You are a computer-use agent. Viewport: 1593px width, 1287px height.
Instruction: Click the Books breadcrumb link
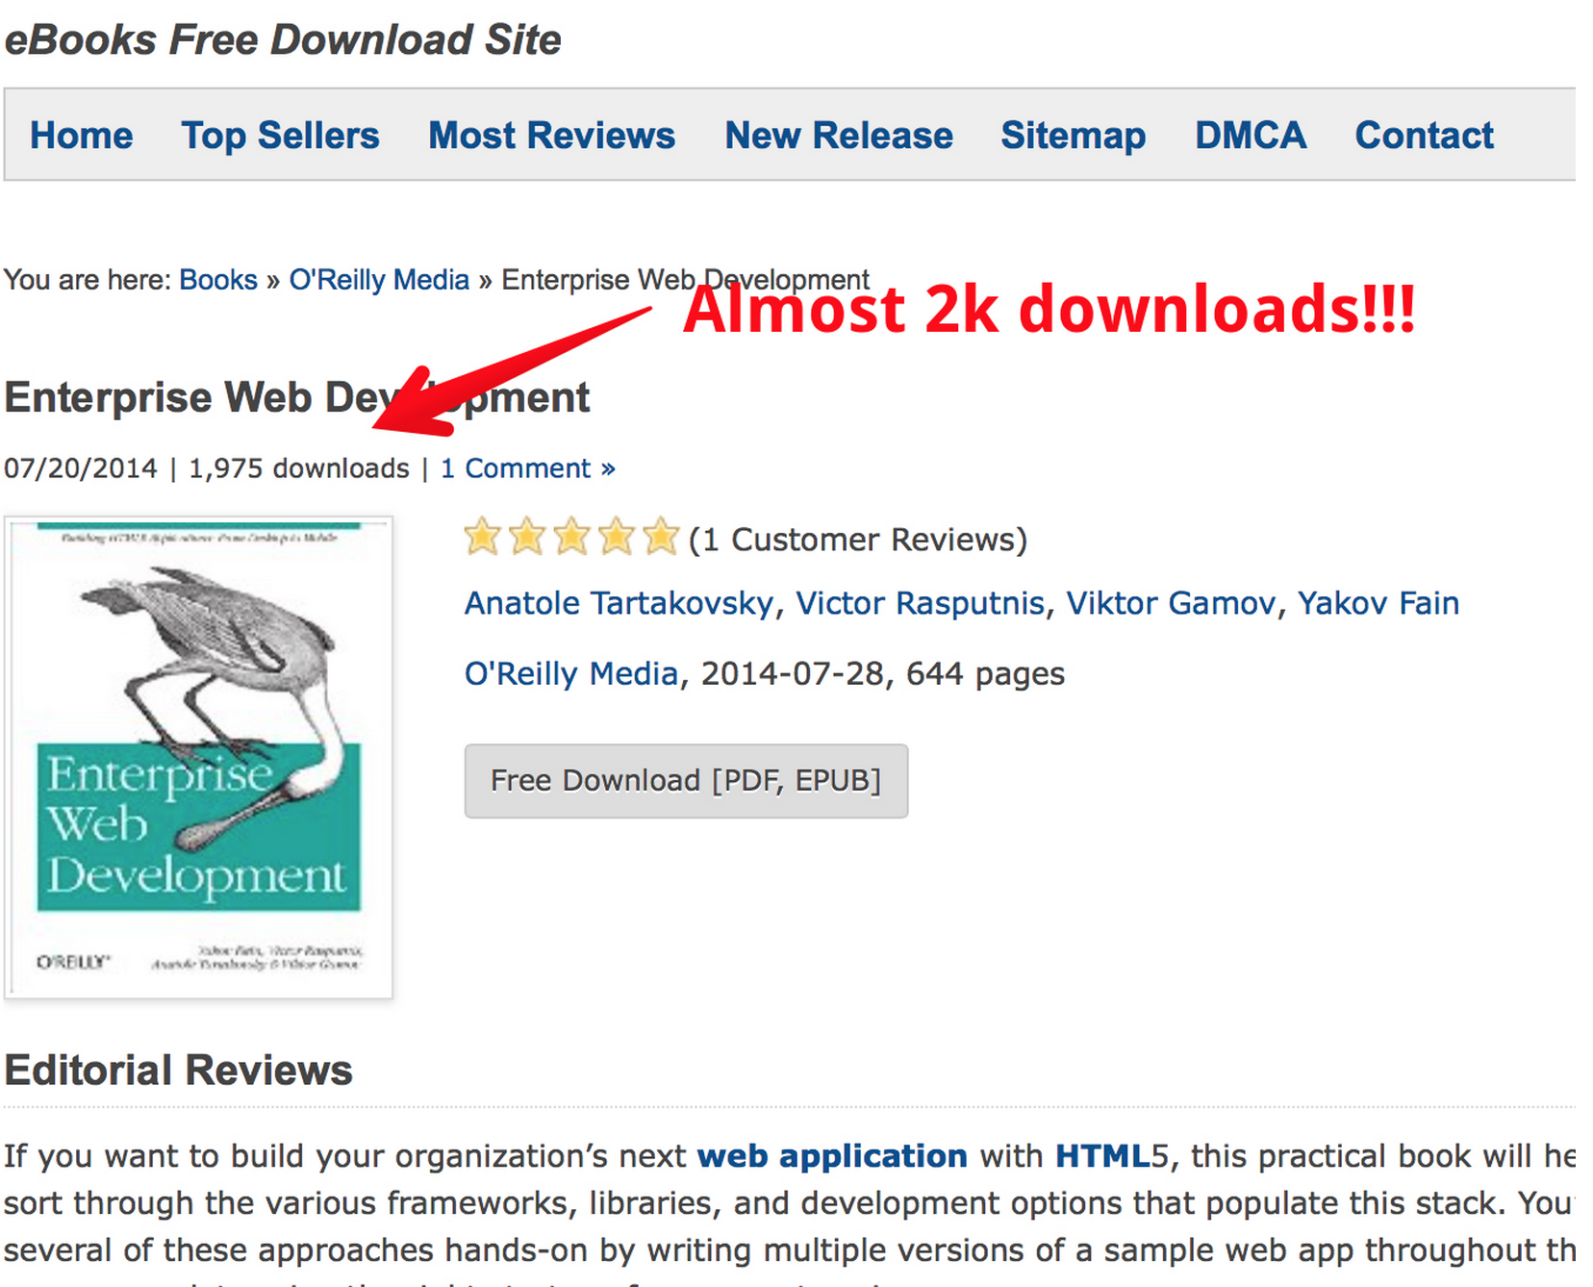(x=218, y=280)
